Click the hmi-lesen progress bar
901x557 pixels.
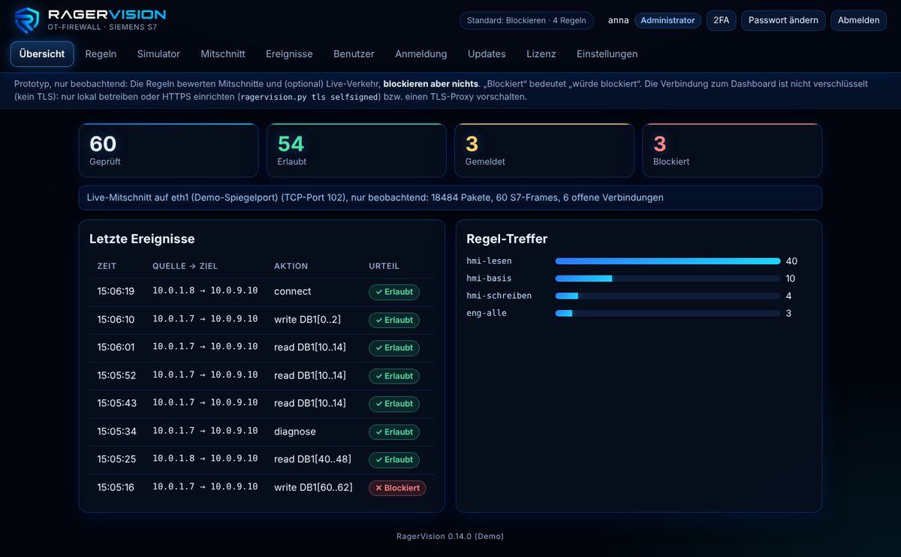(x=667, y=261)
